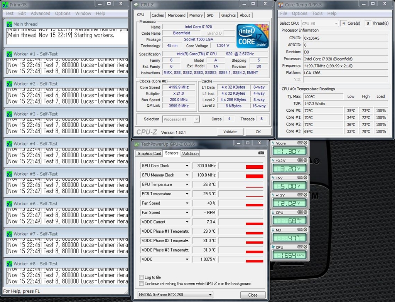
Task: Open the Advanced menu in Prime95
Action: pyautogui.click(x=41, y=13)
